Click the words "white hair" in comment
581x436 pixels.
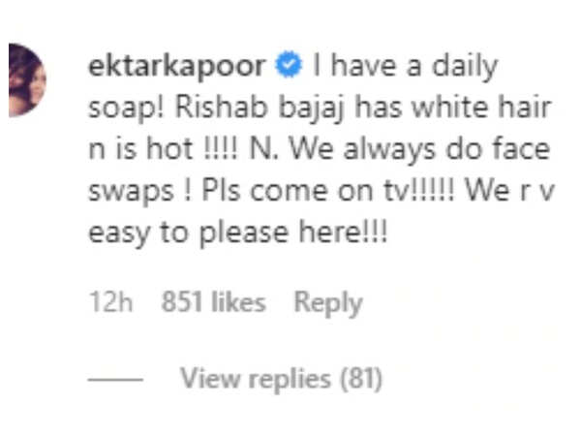point(482,108)
